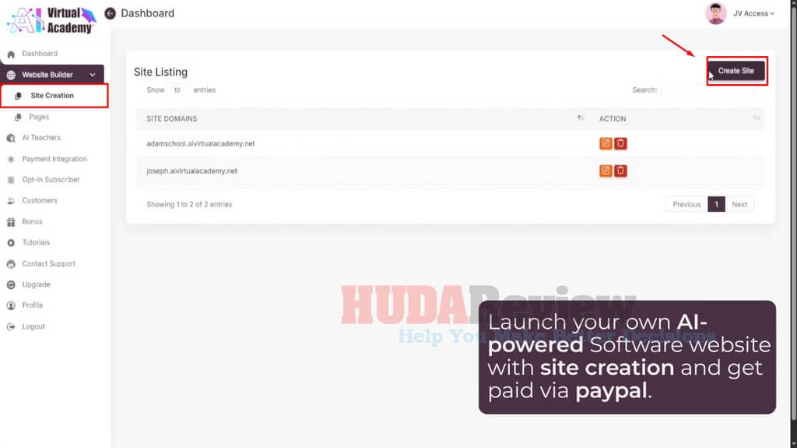
Task: Edit the adamschool.aivirtualacademy.net site
Action: 606,143
